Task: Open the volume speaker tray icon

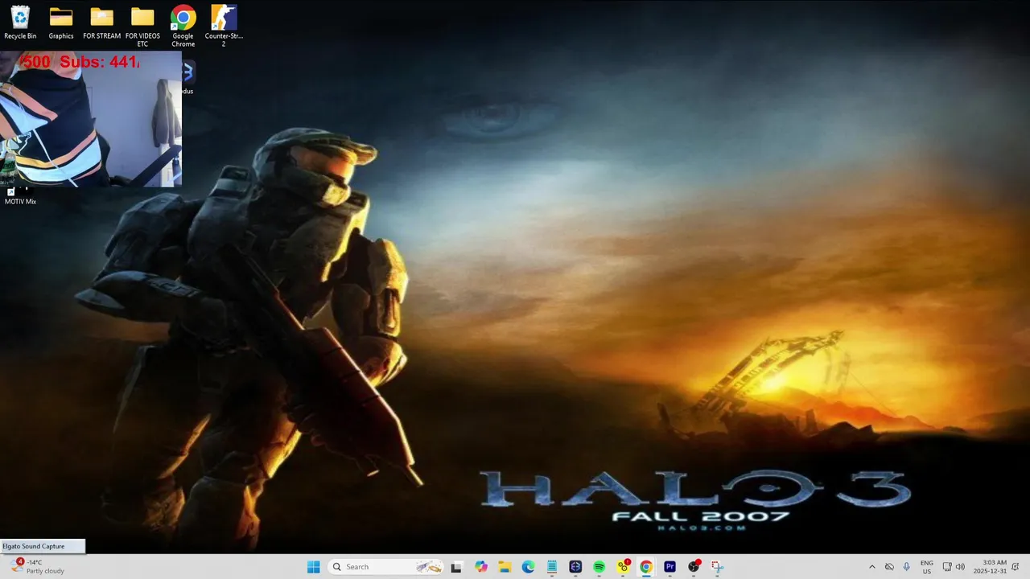Action: [960, 567]
